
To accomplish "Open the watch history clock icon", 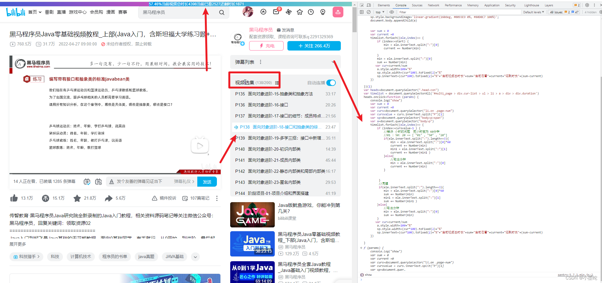I will click(311, 12).
